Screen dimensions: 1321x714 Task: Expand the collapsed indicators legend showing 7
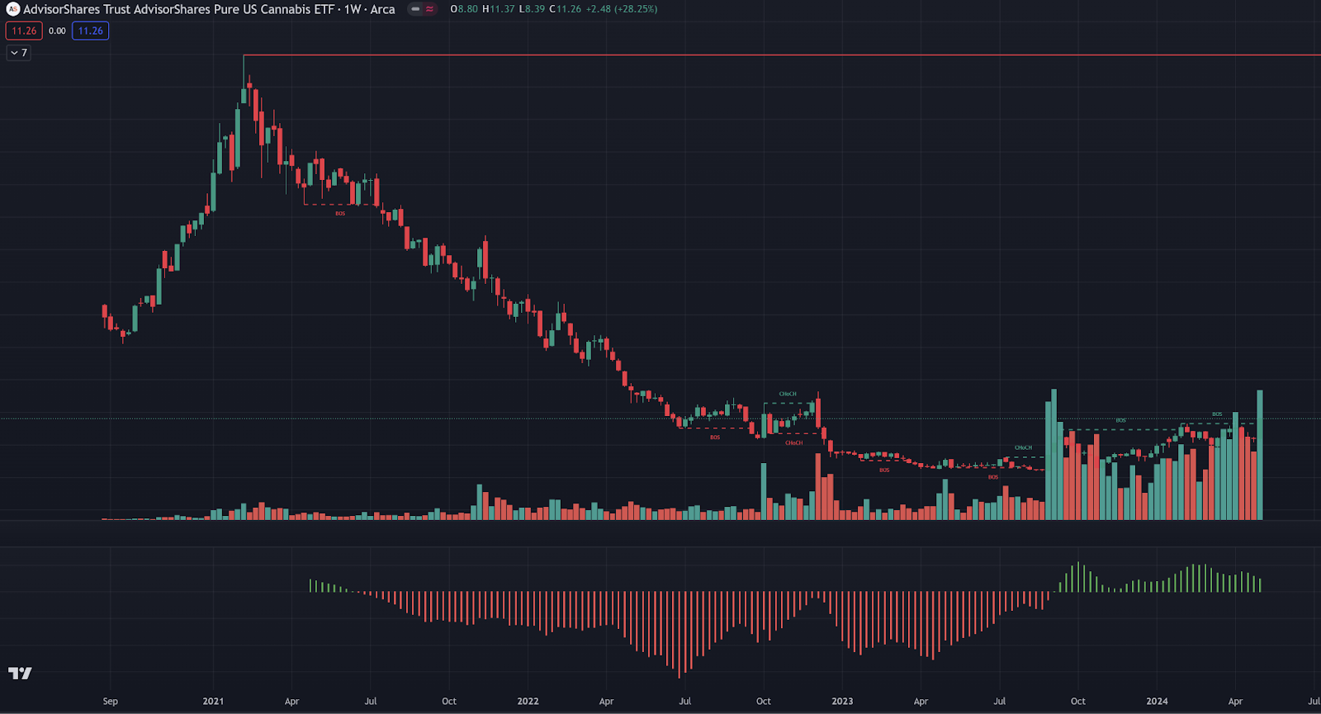point(19,52)
